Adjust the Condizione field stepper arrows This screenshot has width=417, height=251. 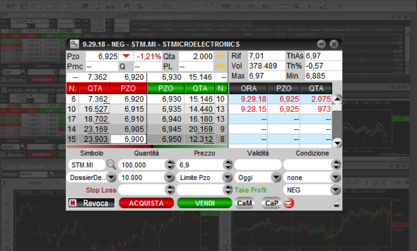tap(336, 165)
